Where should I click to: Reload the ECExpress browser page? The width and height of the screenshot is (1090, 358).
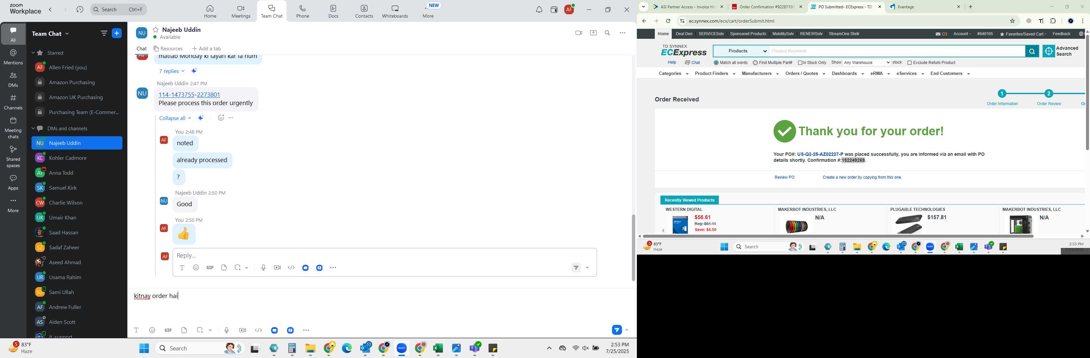[x=668, y=21]
